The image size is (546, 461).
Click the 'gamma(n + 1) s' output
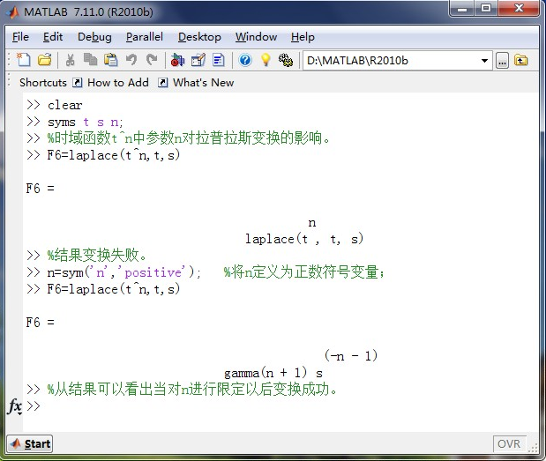tap(273, 373)
